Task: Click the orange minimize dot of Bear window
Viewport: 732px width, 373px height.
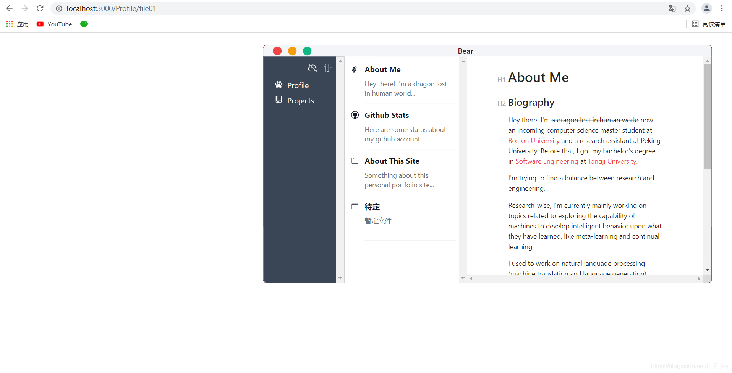Action: tap(292, 51)
